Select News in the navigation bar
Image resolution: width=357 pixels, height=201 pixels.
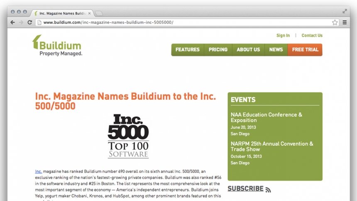pos(276,50)
